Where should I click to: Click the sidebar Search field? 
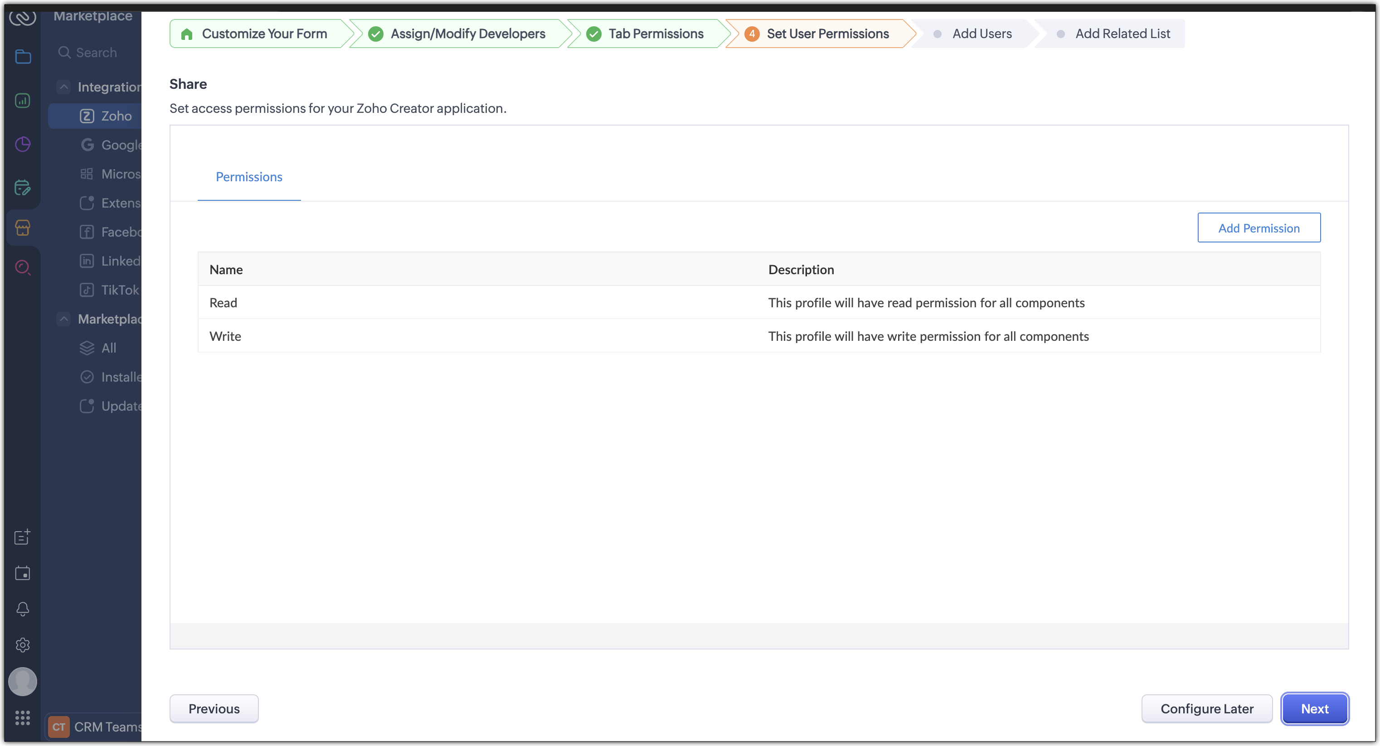tap(97, 53)
